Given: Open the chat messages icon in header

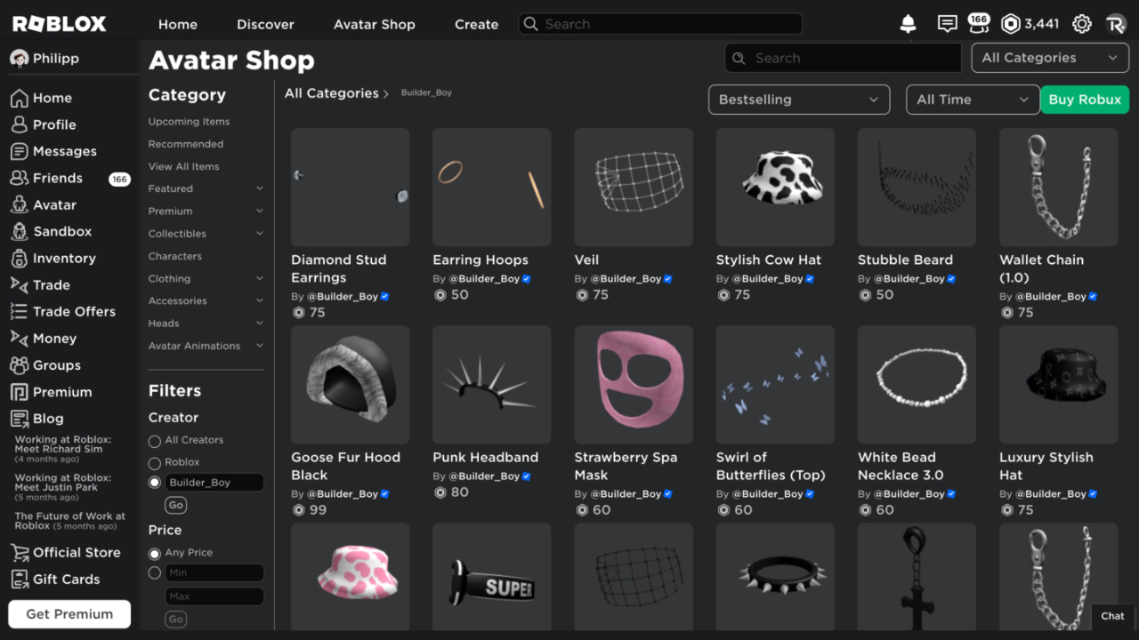Looking at the screenshot, I should point(948,24).
